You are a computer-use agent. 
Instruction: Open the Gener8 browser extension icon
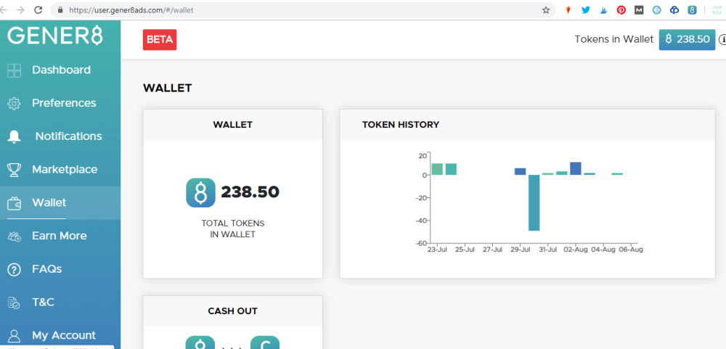point(692,9)
